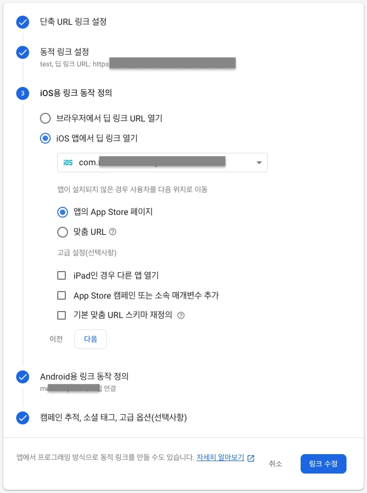Click the external link icon after 자세히 알아보기
Image resolution: width=367 pixels, height=493 pixels.
point(251,458)
